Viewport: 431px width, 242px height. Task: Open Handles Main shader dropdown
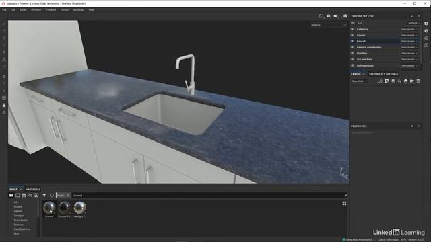coord(409,53)
